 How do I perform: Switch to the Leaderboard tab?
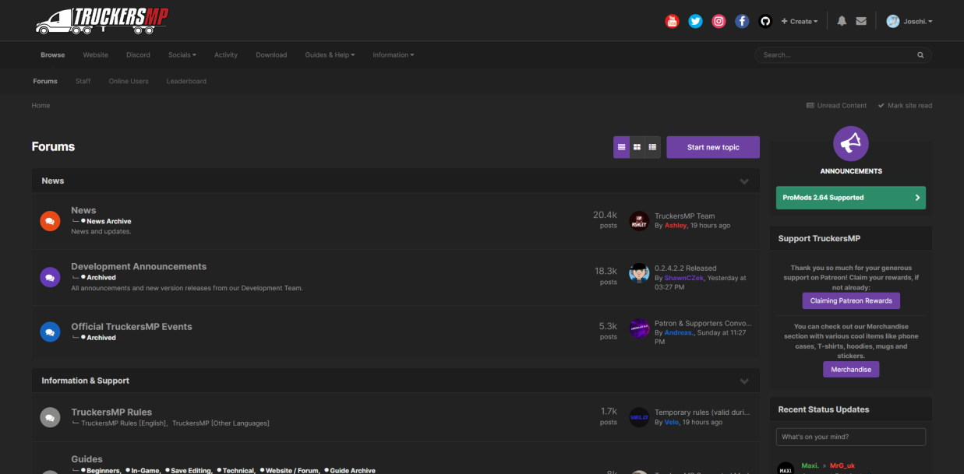[x=186, y=81]
